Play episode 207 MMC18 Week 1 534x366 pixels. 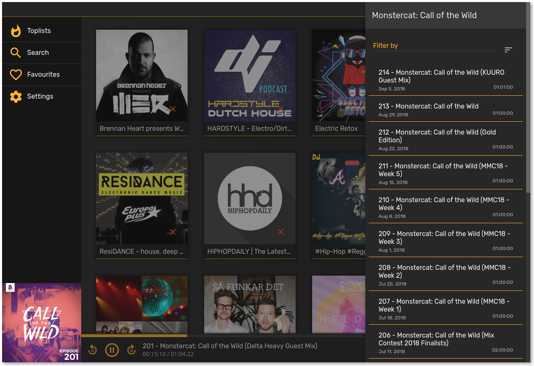445,308
